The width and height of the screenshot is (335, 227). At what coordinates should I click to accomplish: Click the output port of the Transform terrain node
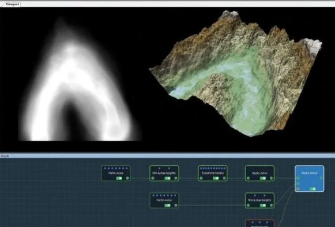(x=224, y=178)
